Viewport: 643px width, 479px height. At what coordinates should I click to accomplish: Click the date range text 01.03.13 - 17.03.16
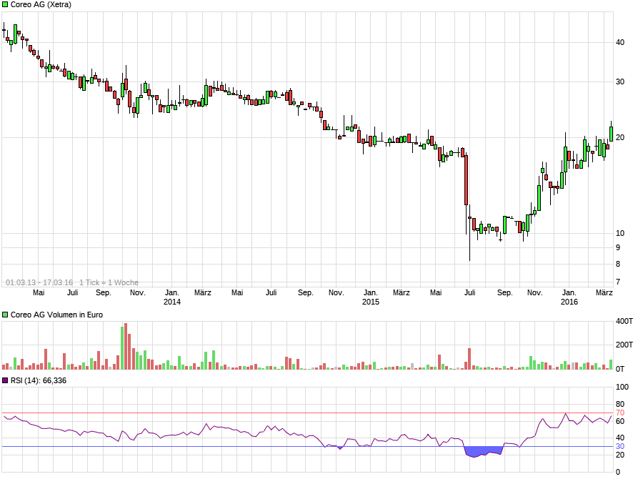coord(39,283)
